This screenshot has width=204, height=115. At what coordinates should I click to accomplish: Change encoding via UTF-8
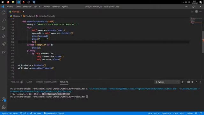coord(175,113)
